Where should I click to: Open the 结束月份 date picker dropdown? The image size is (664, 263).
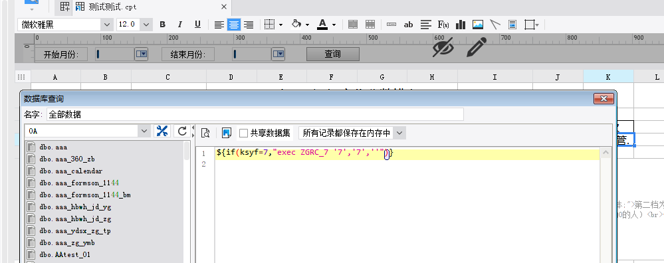(278, 54)
